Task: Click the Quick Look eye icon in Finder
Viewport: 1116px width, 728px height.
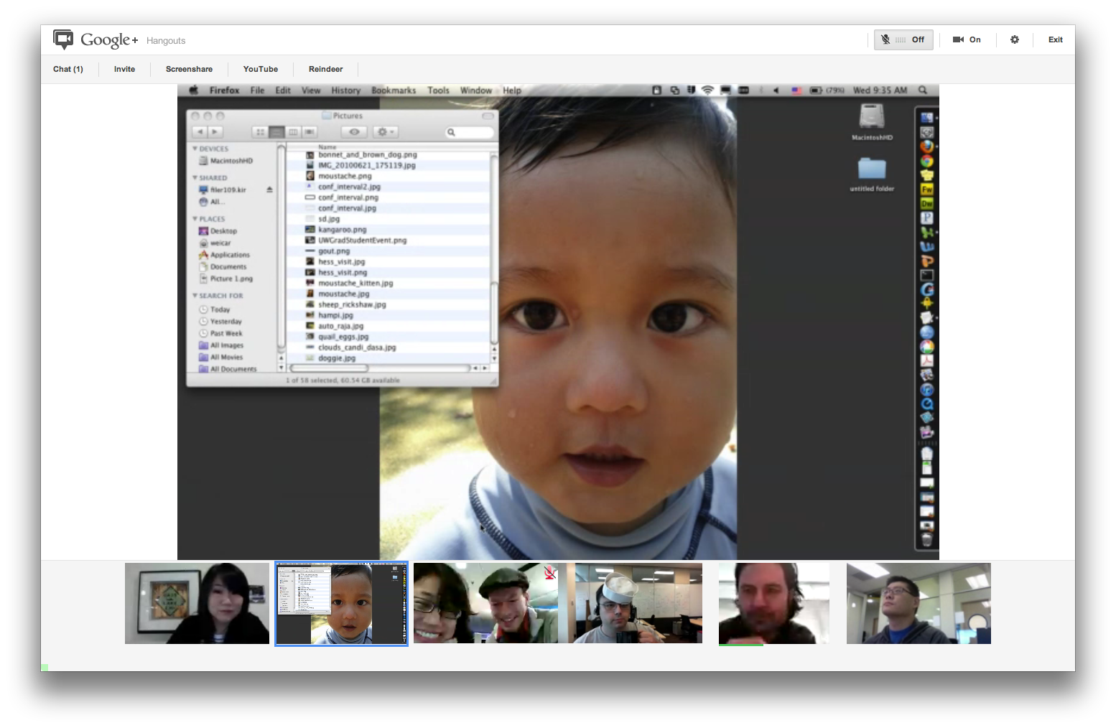Action: pos(354,132)
